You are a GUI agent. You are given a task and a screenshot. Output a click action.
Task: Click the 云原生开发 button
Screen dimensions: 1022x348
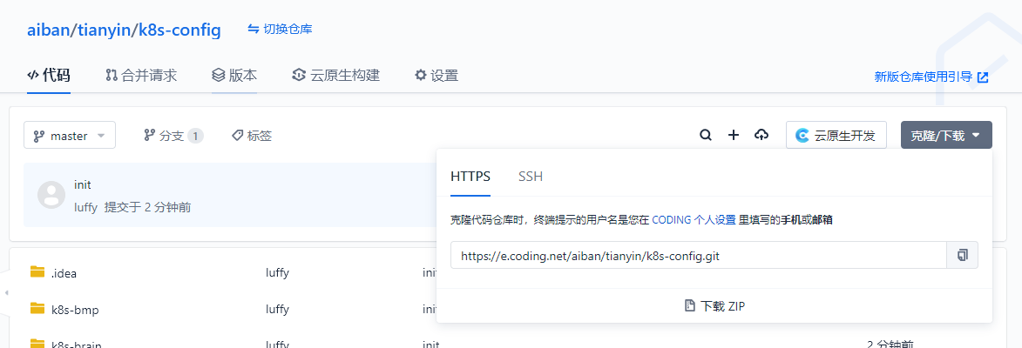click(836, 136)
